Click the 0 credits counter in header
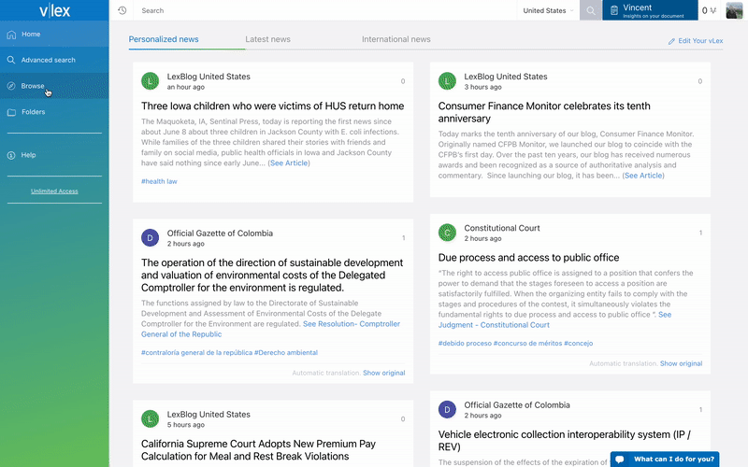The height and width of the screenshot is (467, 748). tap(709, 10)
